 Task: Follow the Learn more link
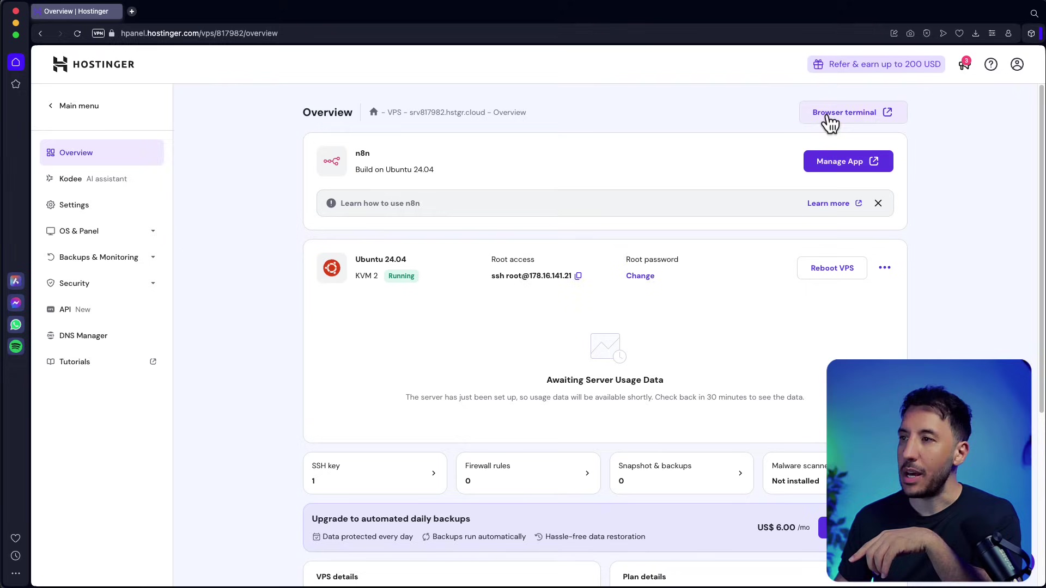[834, 203]
